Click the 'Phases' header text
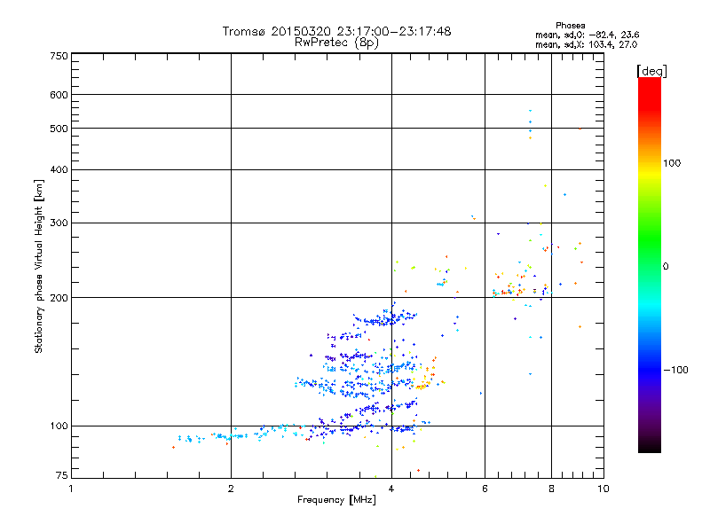Viewport: 710px width, 532px height. coord(570,26)
